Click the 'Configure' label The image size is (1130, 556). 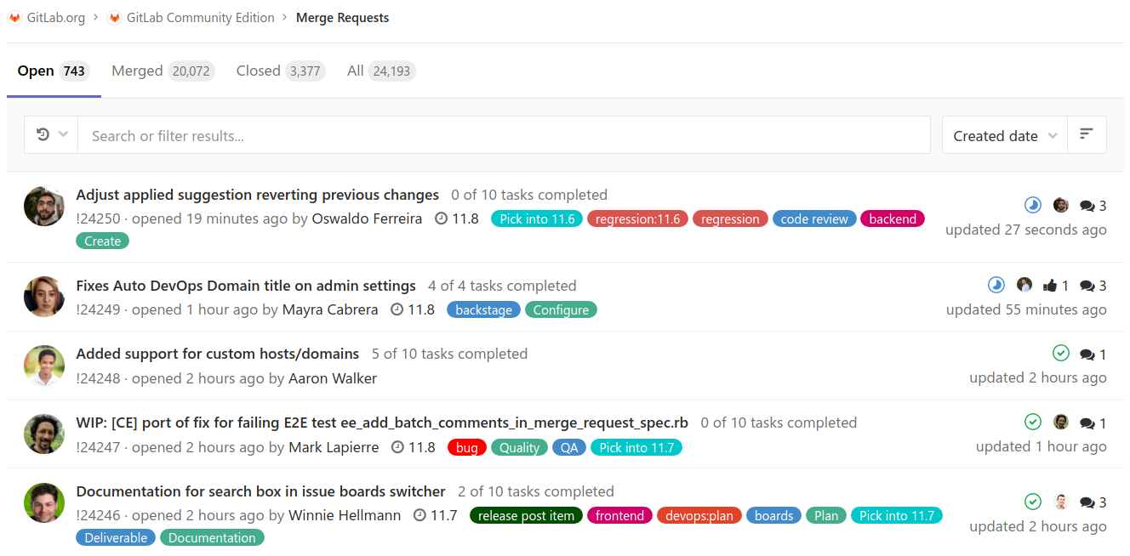pos(561,309)
